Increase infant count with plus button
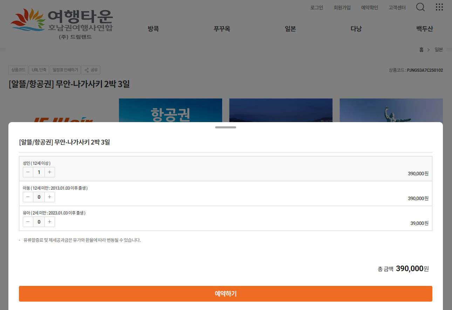The height and width of the screenshot is (310, 452). [50, 222]
